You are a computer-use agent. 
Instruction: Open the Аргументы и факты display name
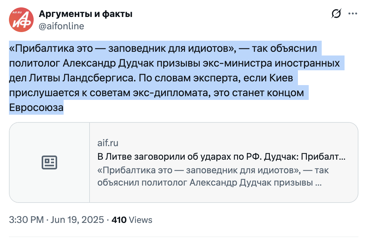click(86, 14)
